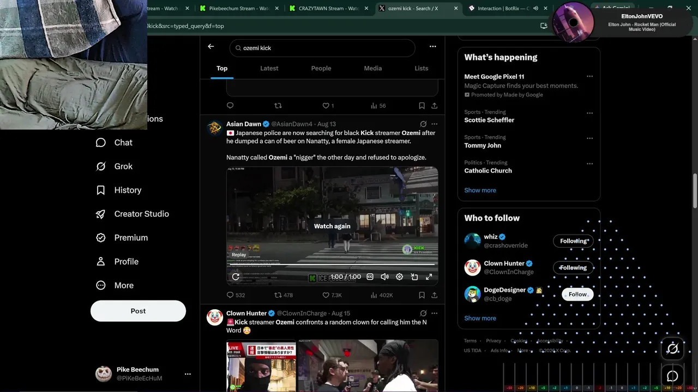Expand the More sidebar menu
Viewport: 698px width, 392px height.
(x=115, y=285)
